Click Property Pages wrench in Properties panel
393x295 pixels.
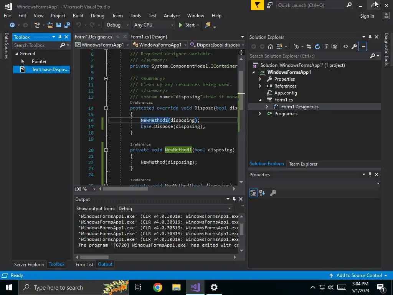click(273, 193)
